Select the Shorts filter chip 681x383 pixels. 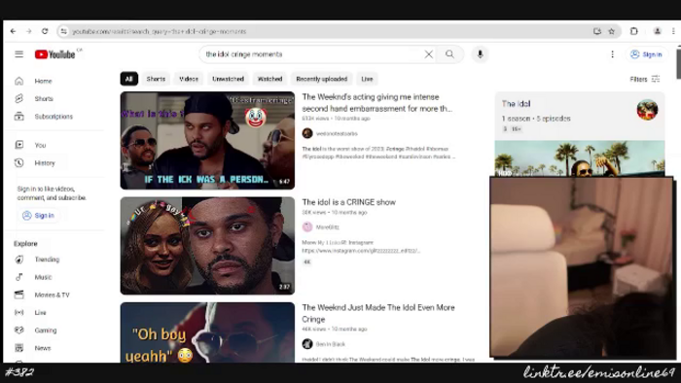click(156, 79)
